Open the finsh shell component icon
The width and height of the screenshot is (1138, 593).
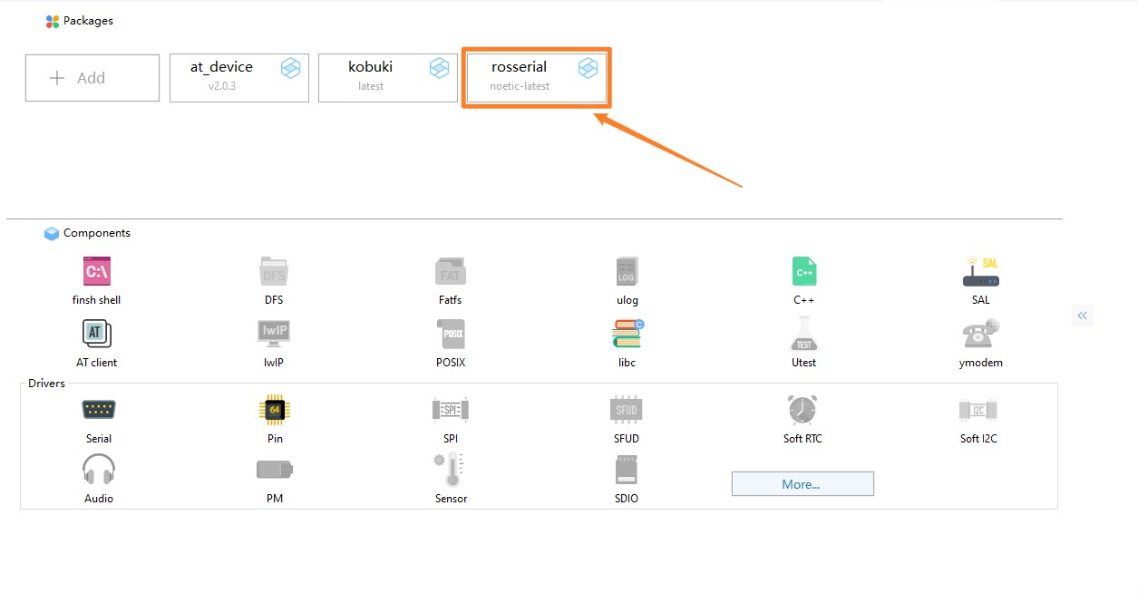pos(97,271)
